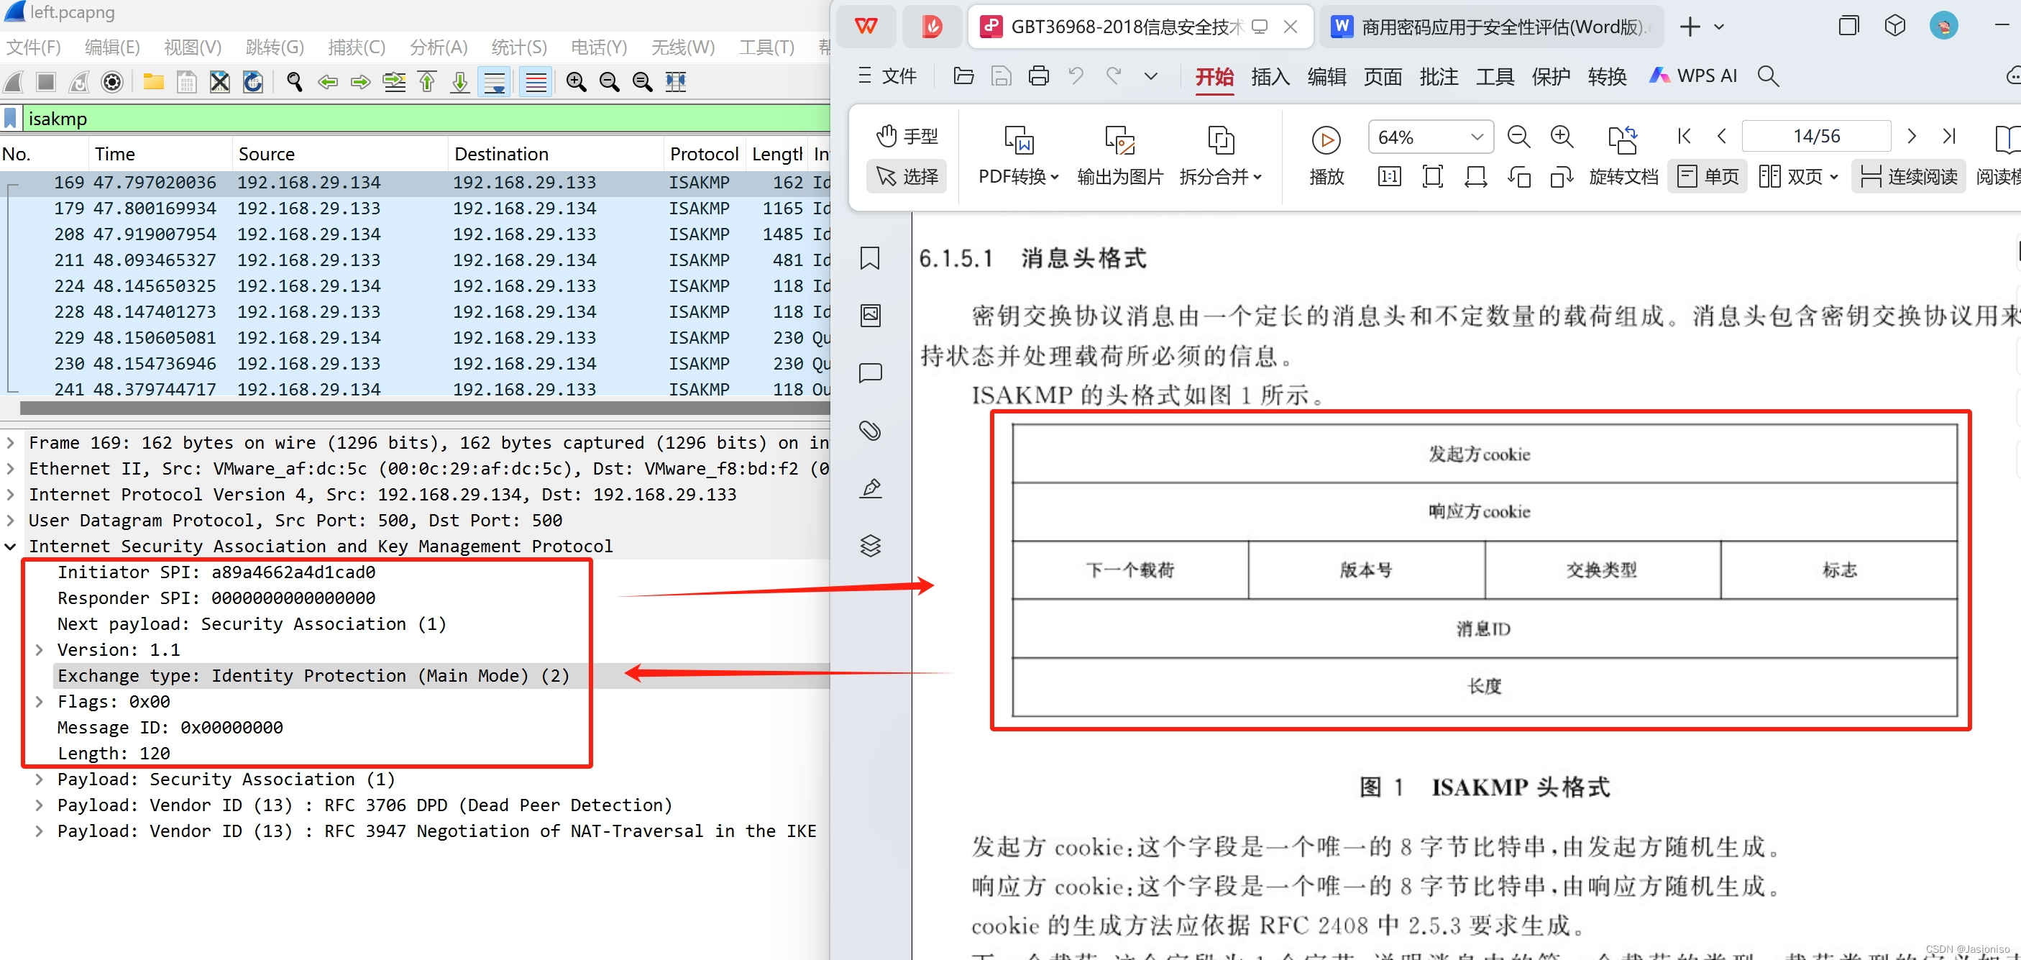Enable continuous reading mode

coord(1908,176)
